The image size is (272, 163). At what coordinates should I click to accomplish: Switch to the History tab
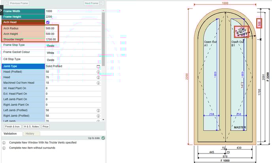[30, 134]
